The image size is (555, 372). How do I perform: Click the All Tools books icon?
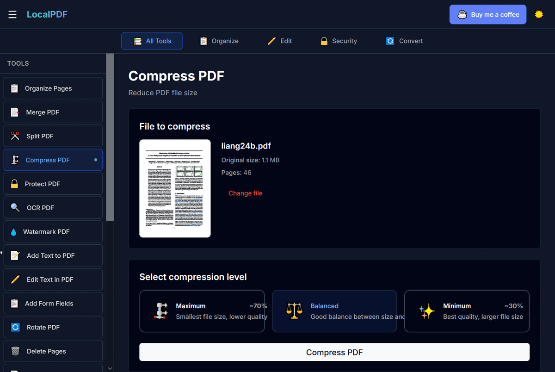[x=138, y=41]
